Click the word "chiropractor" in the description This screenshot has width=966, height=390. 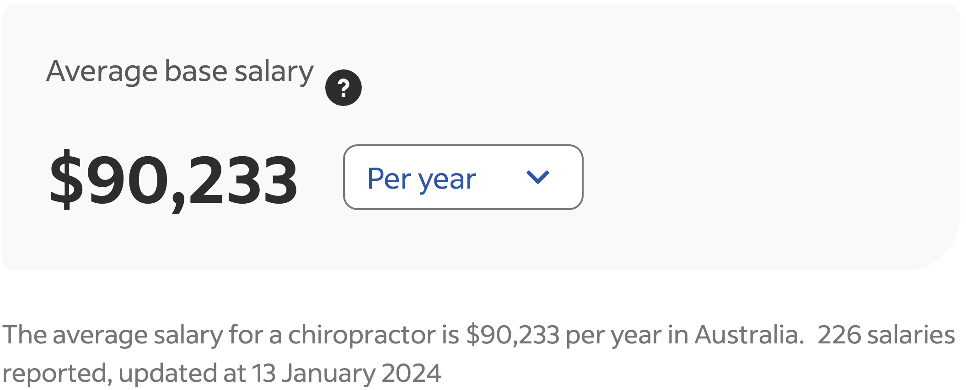[x=361, y=335]
